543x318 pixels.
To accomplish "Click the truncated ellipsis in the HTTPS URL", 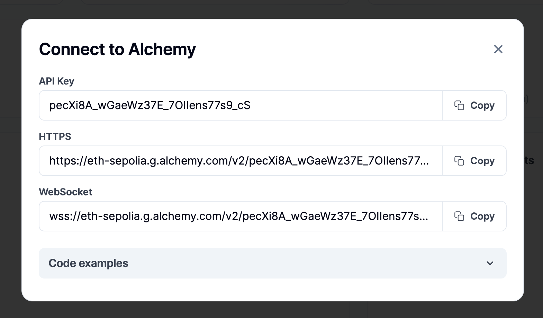I will [x=425, y=162].
